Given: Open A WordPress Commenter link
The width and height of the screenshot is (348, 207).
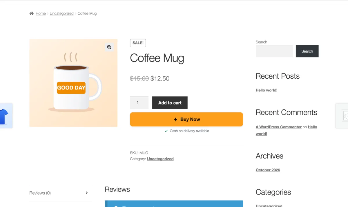Looking at the screenshot, I should pos(279,127).
